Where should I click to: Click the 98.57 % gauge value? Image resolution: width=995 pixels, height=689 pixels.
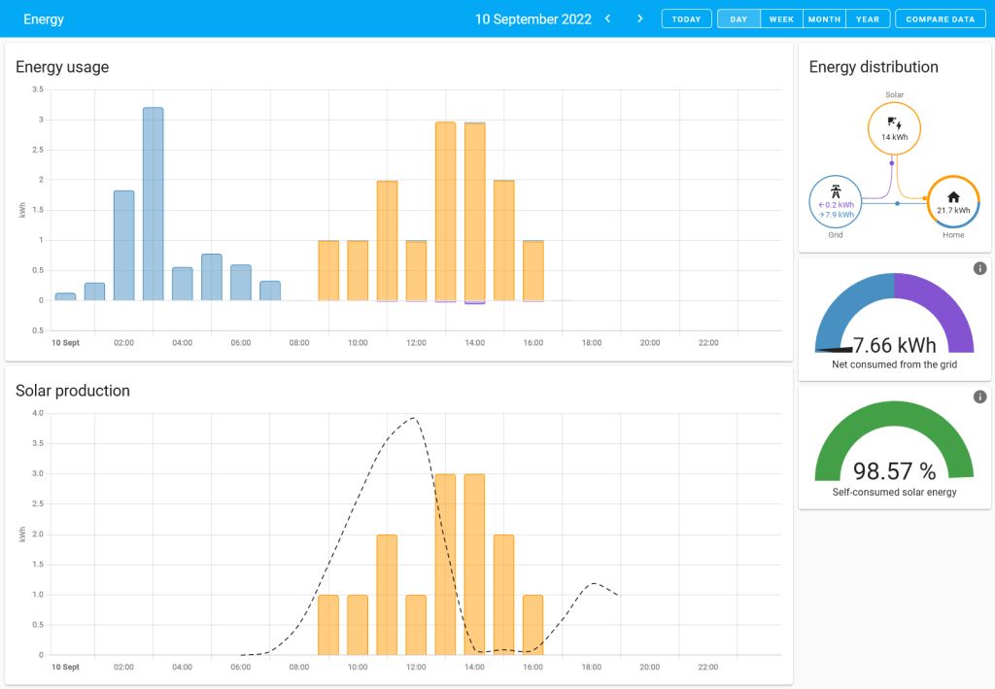pos(894,470)
